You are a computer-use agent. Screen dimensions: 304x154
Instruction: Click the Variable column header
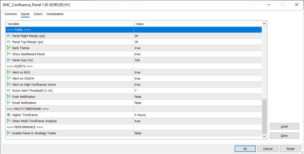[70, 24]
